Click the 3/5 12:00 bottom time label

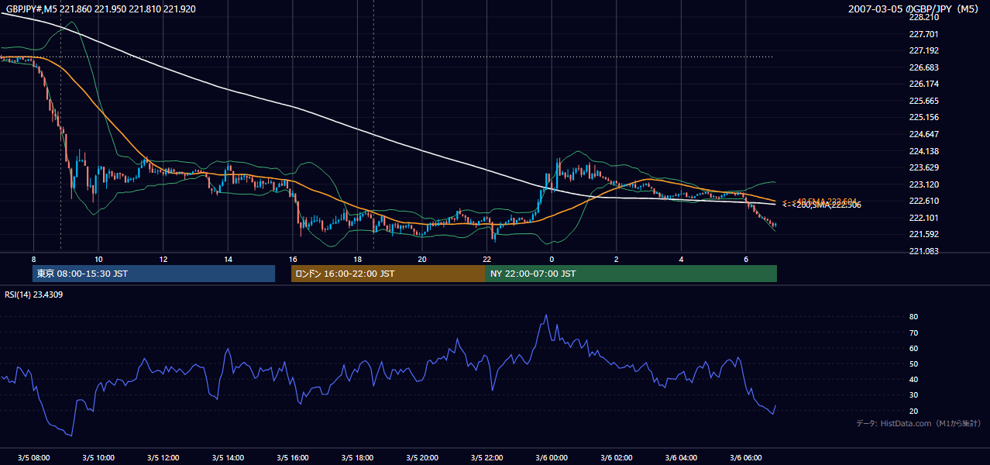point(163,457)
